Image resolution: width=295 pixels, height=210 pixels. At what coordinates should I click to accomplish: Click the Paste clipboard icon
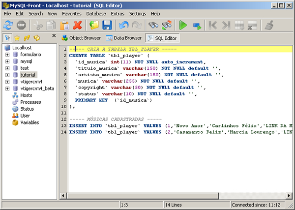[64, 25]
